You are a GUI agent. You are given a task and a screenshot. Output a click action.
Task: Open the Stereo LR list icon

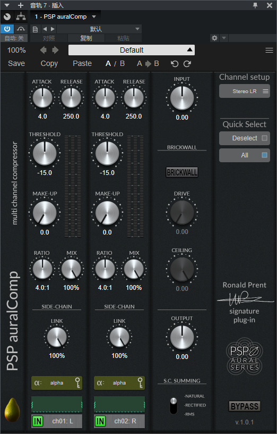point(265,91)
